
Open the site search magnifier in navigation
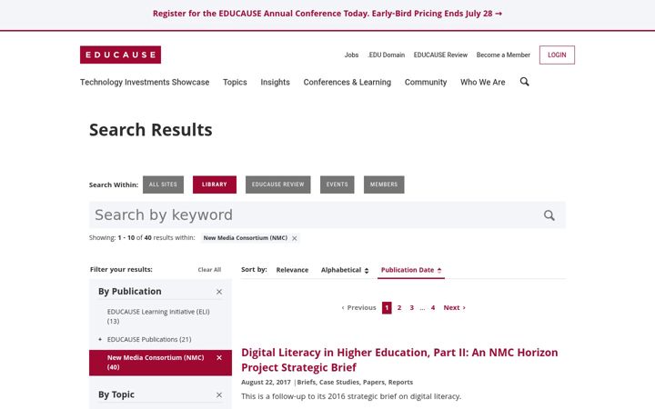tap(524, 82)
